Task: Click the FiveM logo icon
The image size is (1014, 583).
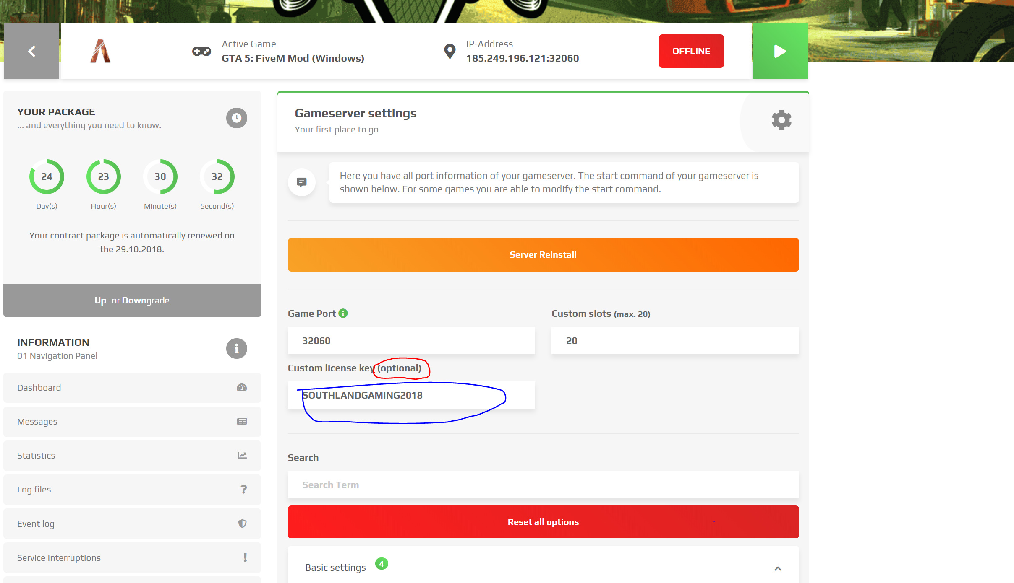Action: pos(100,51)
